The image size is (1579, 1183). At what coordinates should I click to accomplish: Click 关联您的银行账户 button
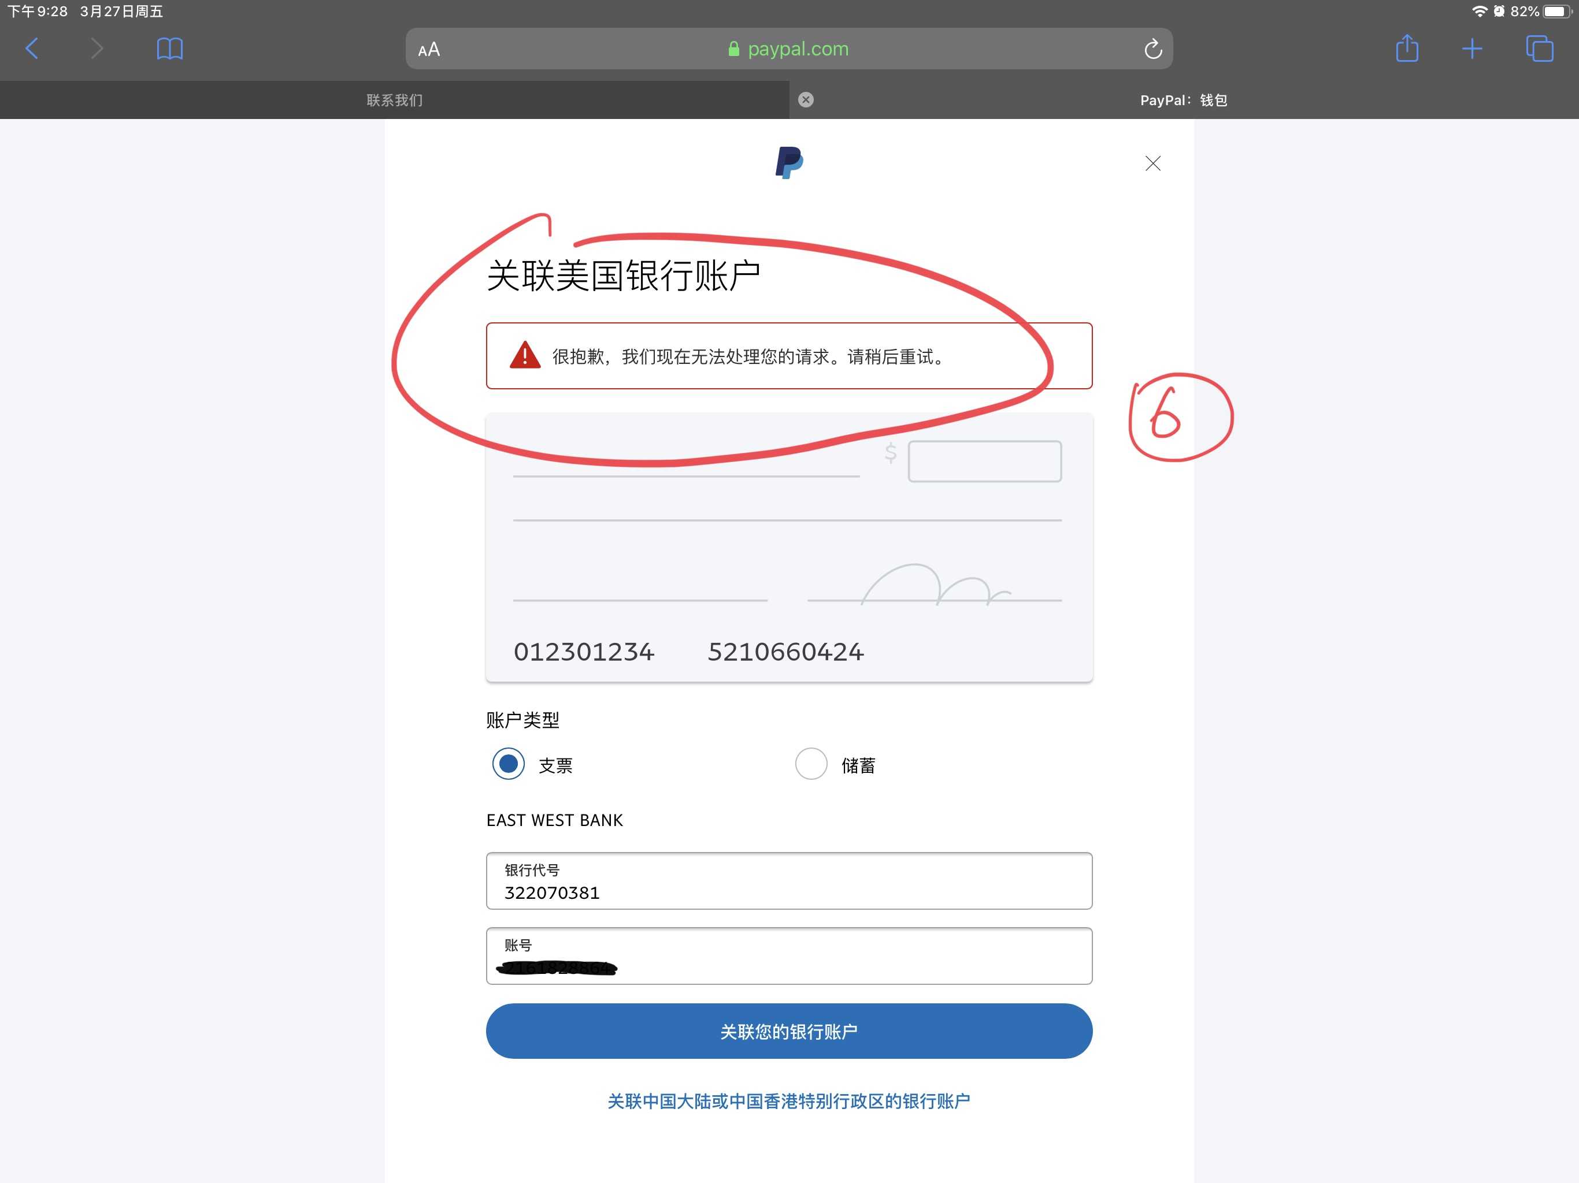pos(789,1031)
